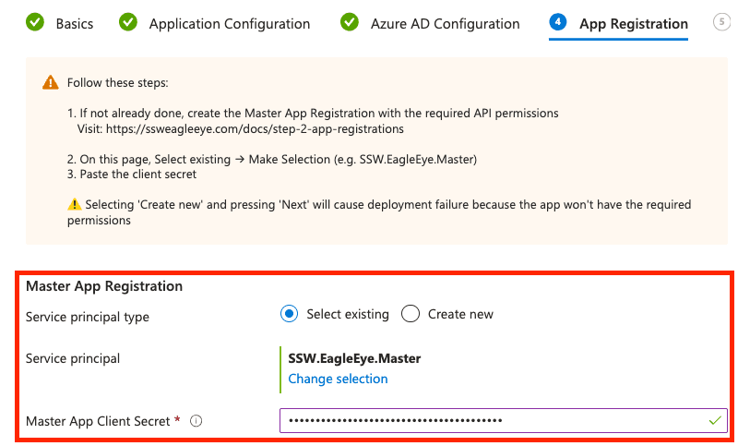Click step 1 'create the Master App Registration' text

point(313,113)
